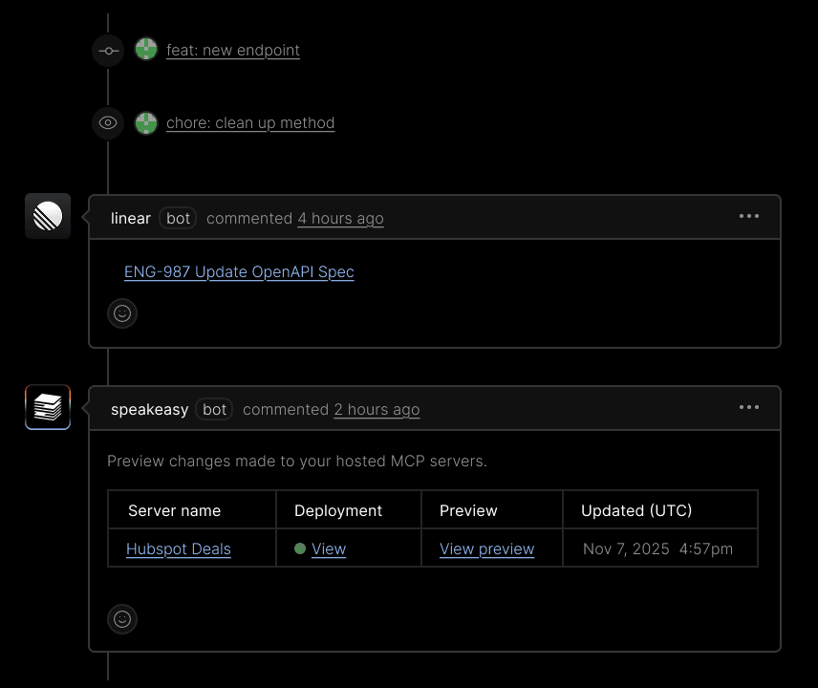The width and height of the screenshot is (818, 688).
Task: Click View preview for Hubspot Deals
Action: [x=486, y=548]
